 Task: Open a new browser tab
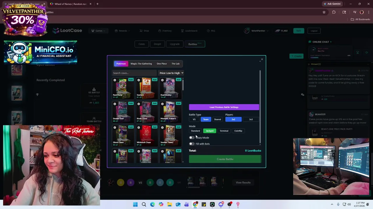(x=97, y=4)
